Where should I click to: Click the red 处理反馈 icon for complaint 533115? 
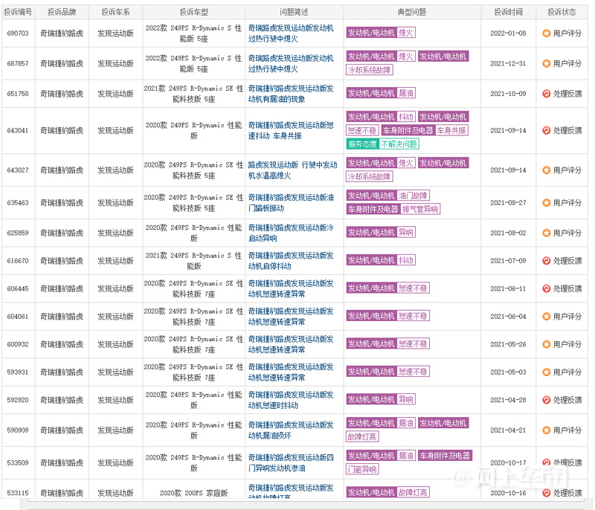[546, 493]
